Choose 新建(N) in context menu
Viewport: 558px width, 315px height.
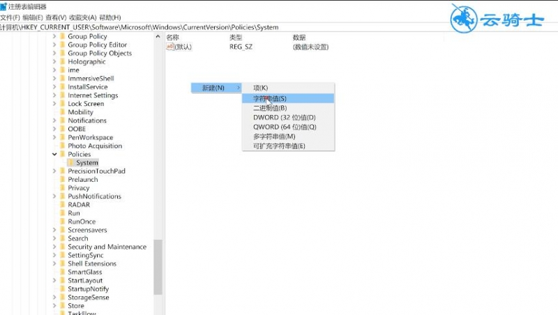coord(216,88)
